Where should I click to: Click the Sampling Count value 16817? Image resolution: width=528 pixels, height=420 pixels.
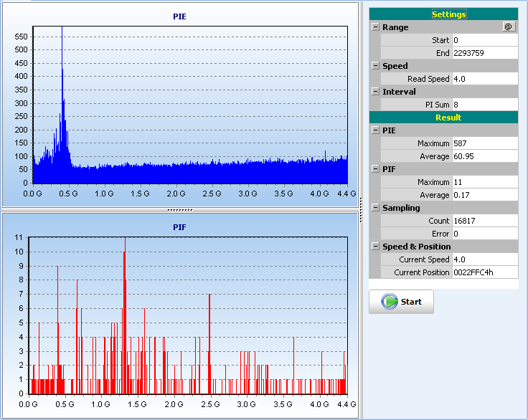click(484, 221)
